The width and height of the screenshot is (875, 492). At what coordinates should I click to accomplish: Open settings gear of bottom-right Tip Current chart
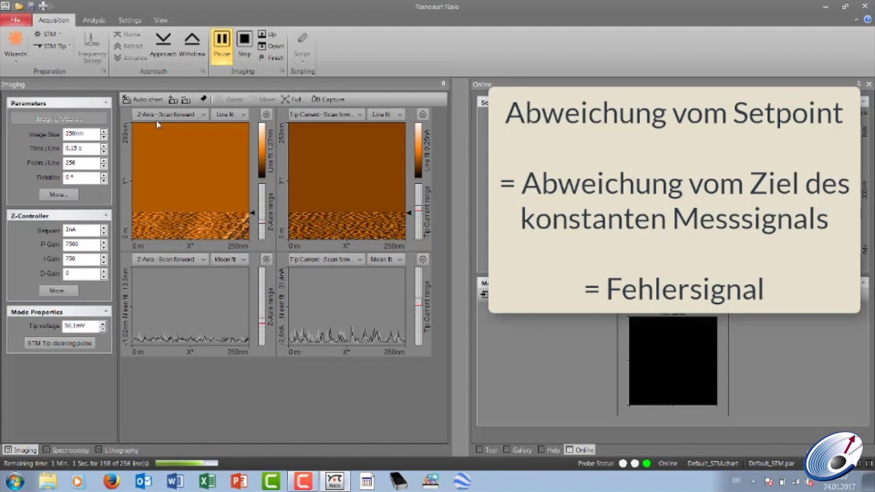pyautogui.click(x=422, y=259)
